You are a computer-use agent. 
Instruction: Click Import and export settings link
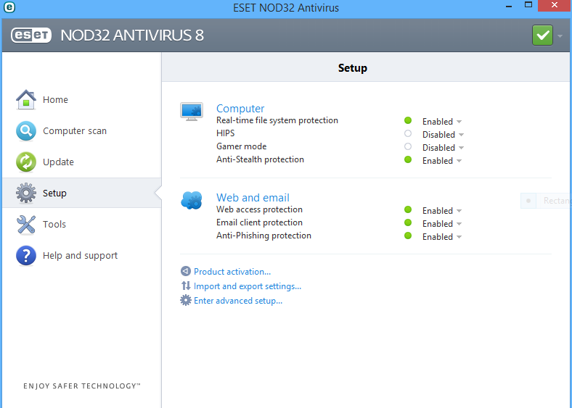248,286
